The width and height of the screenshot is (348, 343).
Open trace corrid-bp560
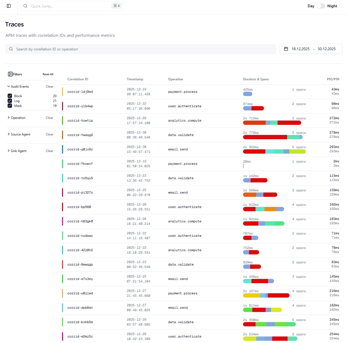[x=79, y=207]
